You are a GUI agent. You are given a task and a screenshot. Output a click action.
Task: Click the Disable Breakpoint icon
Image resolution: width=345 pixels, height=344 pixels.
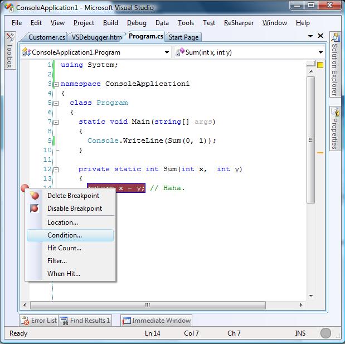[x=35, y=208]
